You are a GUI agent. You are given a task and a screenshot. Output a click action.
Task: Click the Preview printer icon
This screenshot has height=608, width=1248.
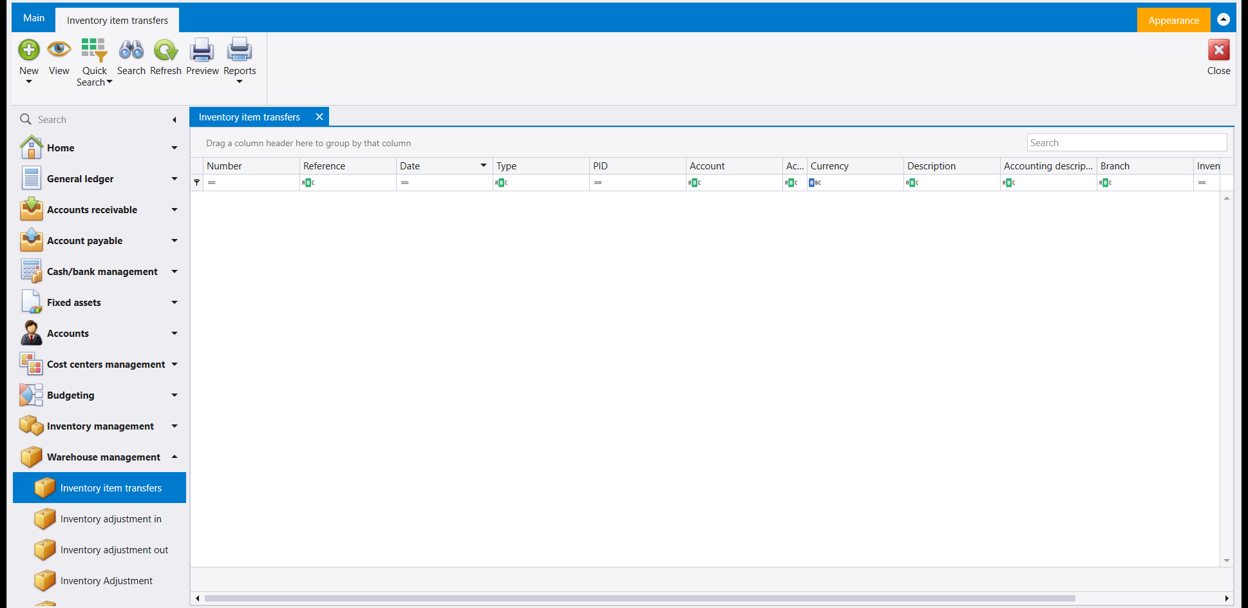click(202, 50)
